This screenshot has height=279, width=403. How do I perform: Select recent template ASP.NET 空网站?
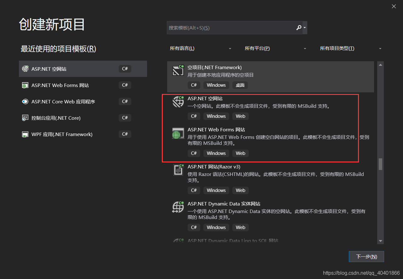(83, 69)
